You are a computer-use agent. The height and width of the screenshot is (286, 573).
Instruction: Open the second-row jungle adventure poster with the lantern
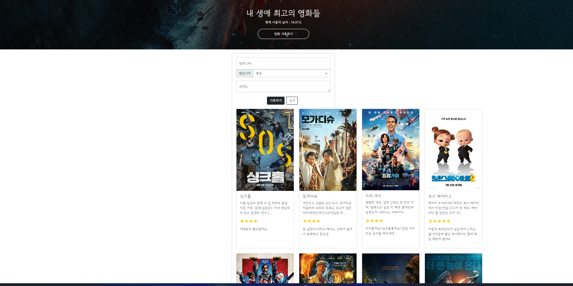pyautogui.click(x=328, y=268)
